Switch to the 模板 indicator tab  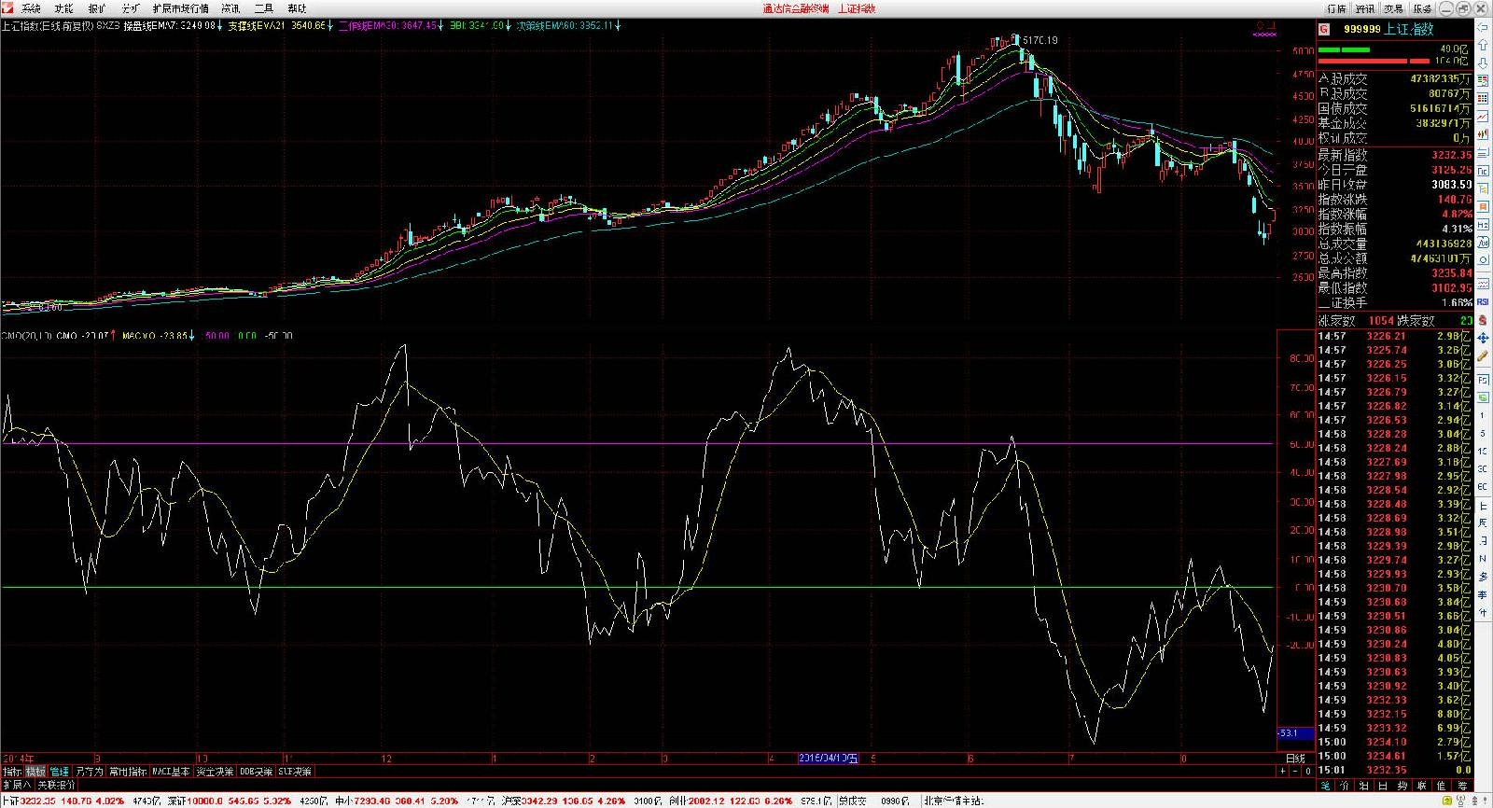click(x=35, y=772)
